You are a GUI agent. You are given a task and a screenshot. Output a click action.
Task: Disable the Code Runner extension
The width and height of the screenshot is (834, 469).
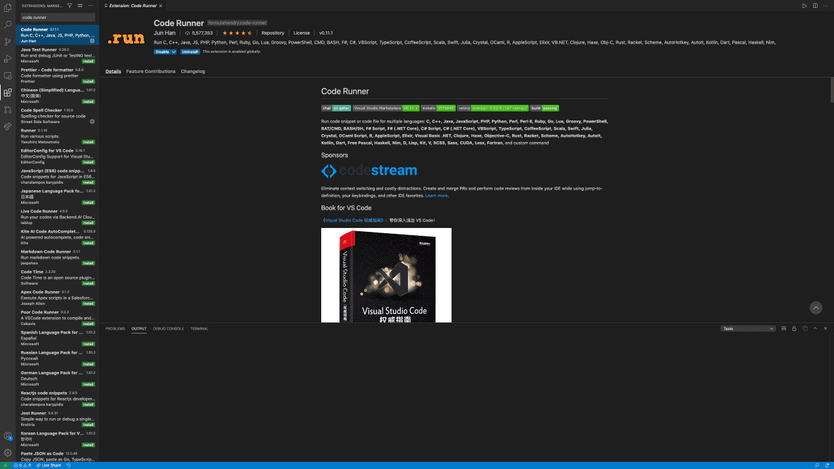pos(162,51)
